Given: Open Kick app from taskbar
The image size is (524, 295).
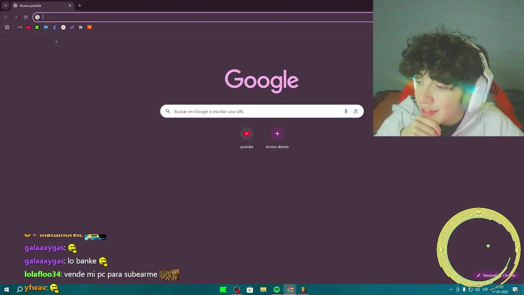Looking at the screenshot, I should (x=223, y=290).
